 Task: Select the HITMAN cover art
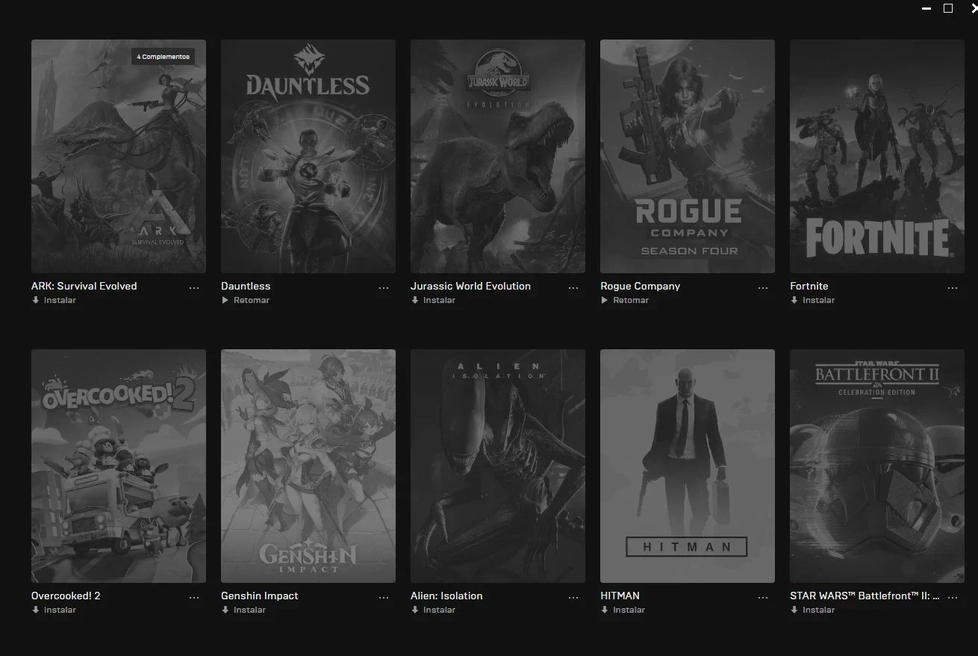coord(688,466)
